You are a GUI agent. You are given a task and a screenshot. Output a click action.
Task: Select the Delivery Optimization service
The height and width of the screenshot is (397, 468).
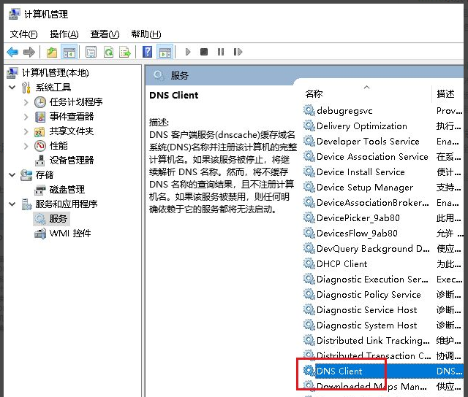[361, 126]
